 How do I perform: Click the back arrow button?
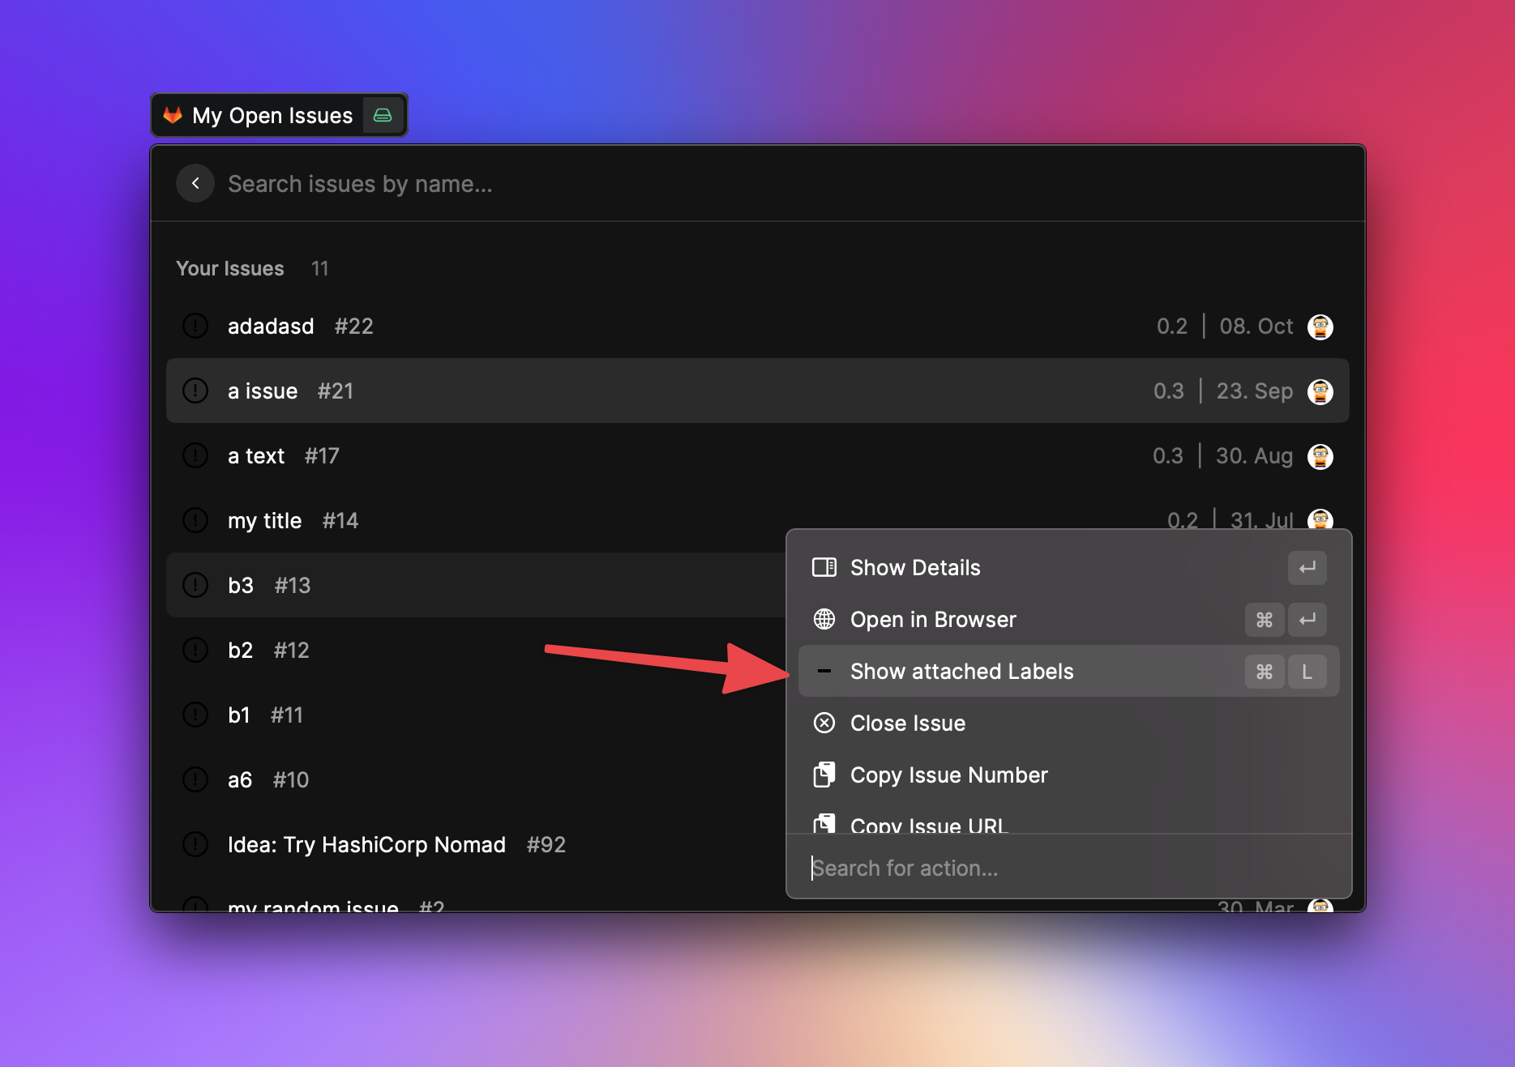(x=195, y=184)
